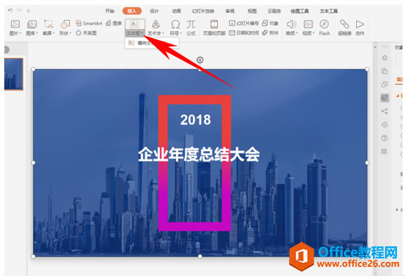The image size is (404, 276).
Task: Expand the 符号 dropdown arrow
Action: click(181, 33)
